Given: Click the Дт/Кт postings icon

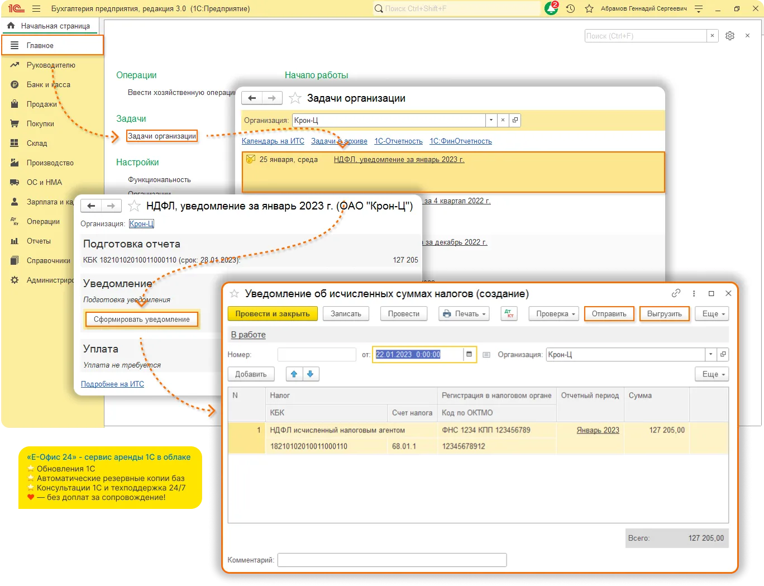Looking at the screenshot, I should pyautogui.click(x=509, y=314).
